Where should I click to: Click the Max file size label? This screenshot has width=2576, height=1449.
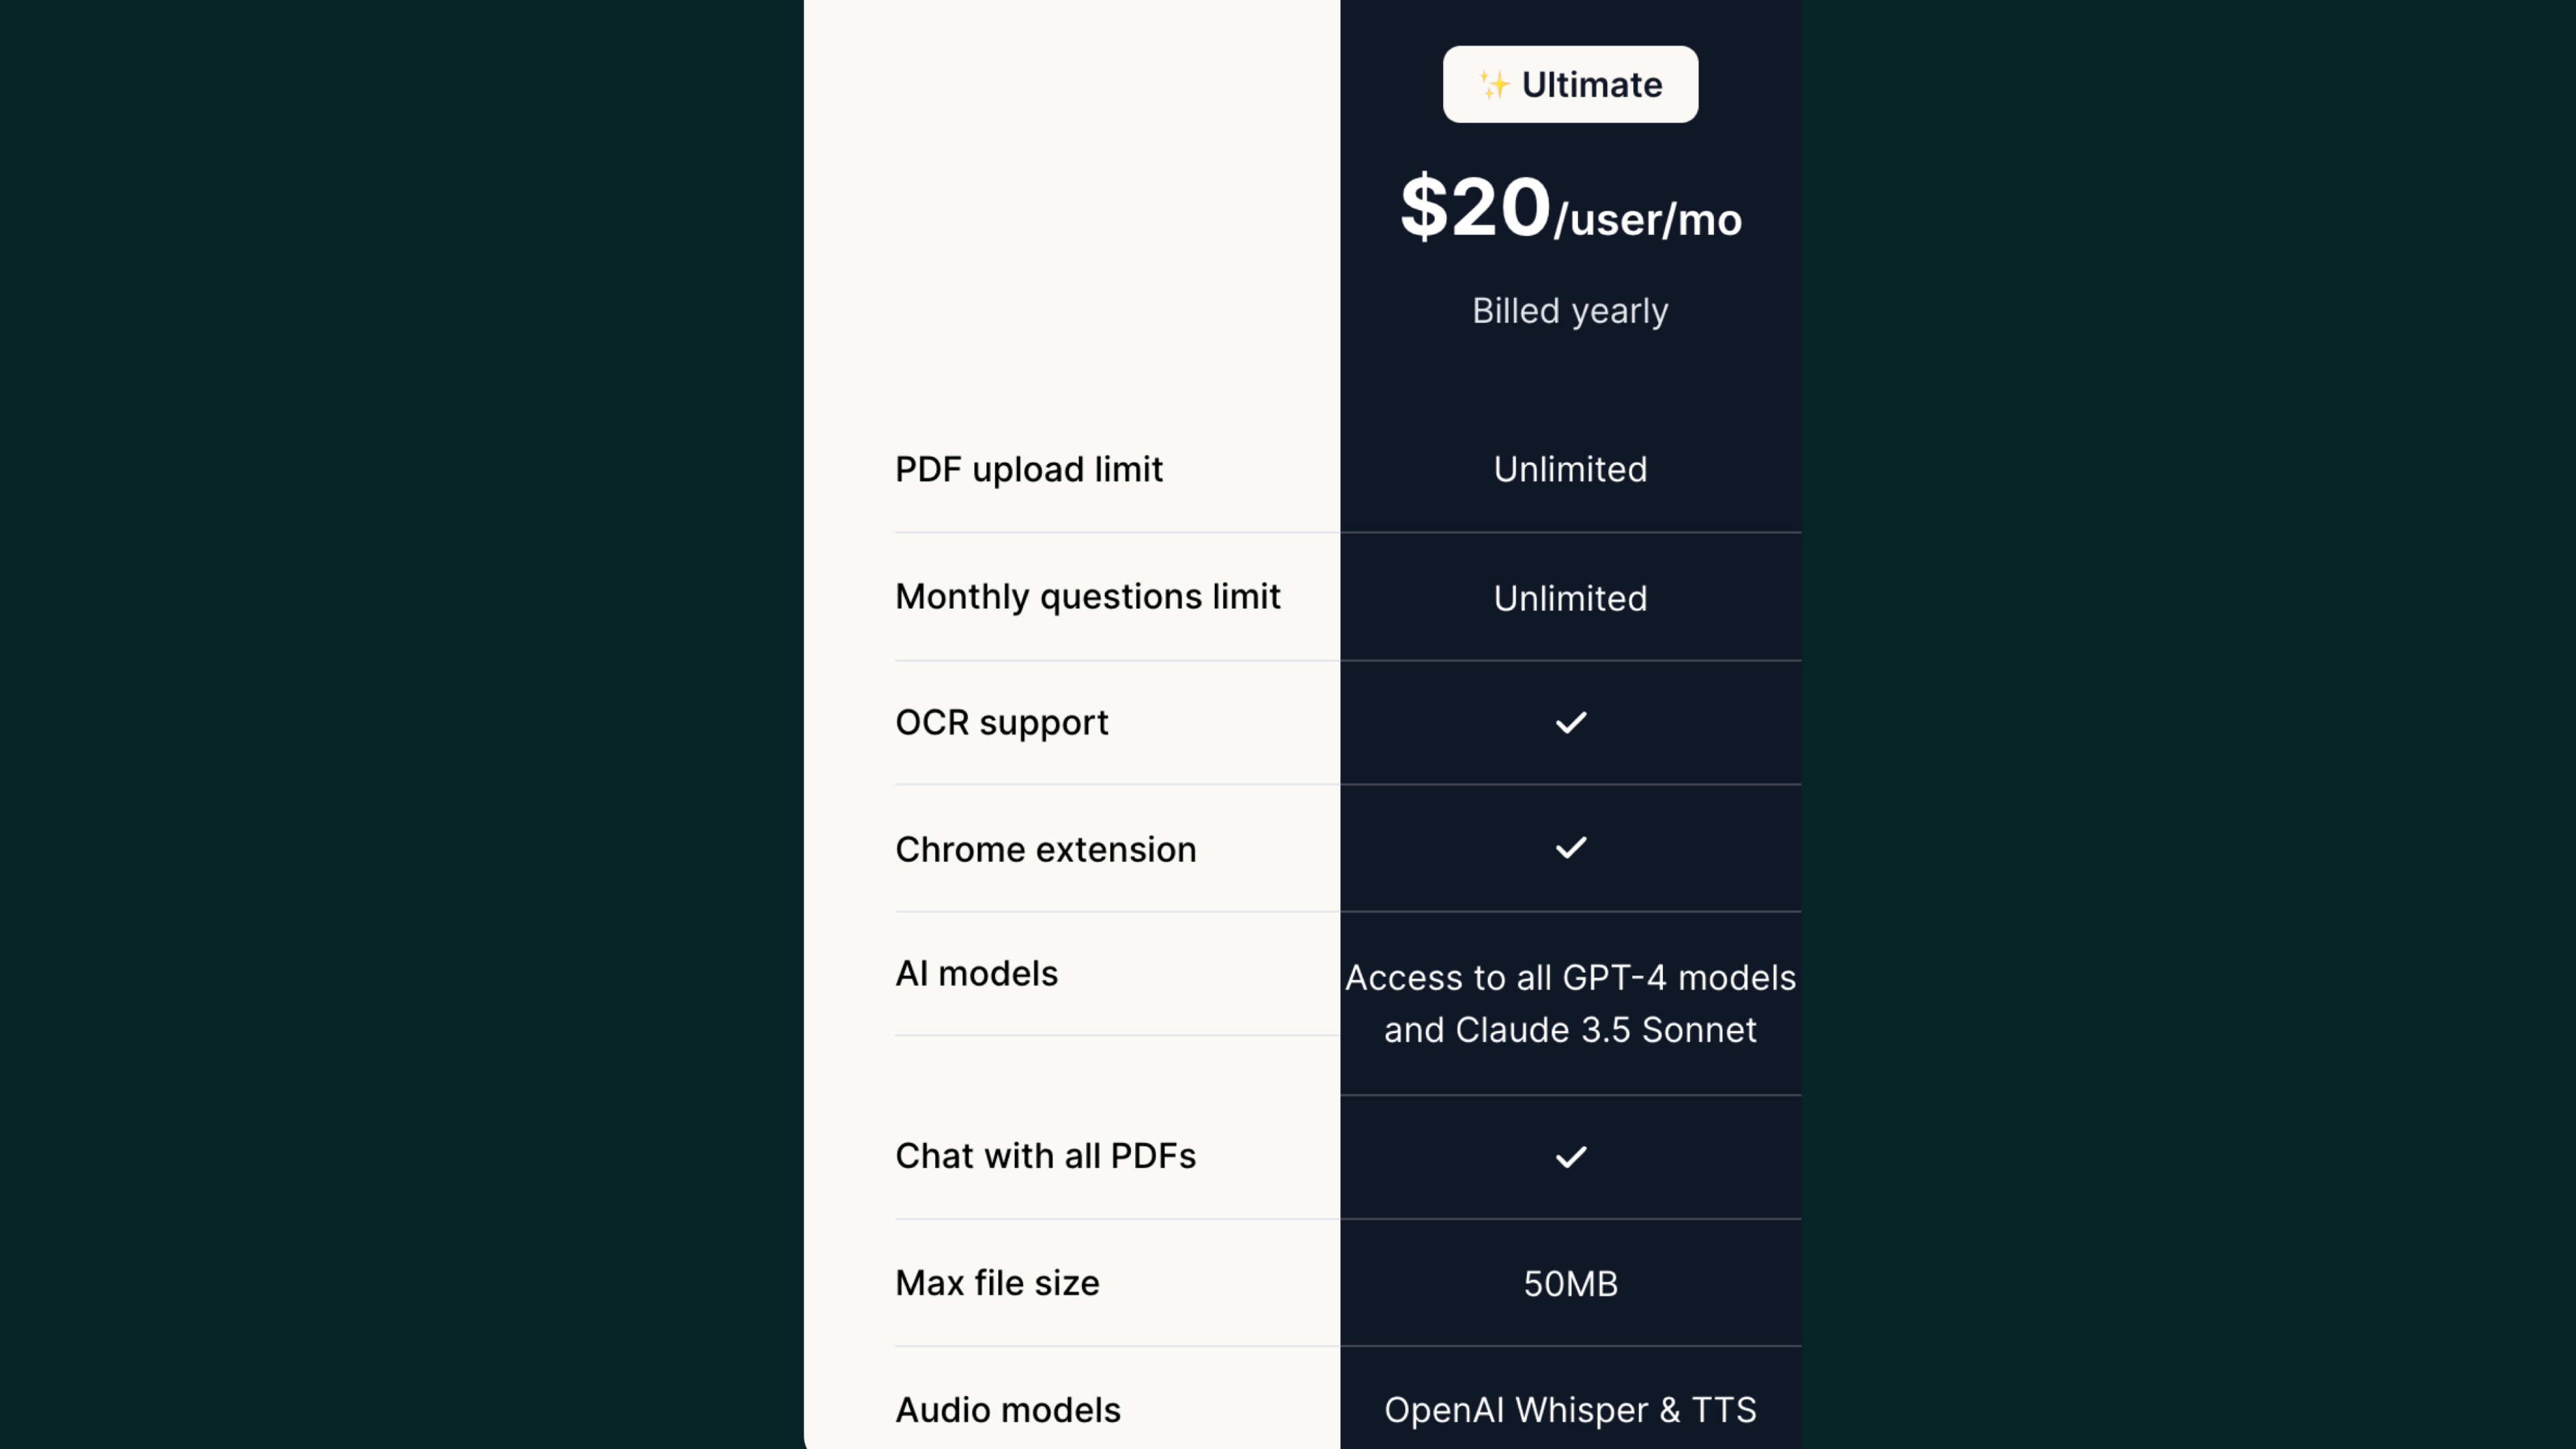click(998, 1283)
